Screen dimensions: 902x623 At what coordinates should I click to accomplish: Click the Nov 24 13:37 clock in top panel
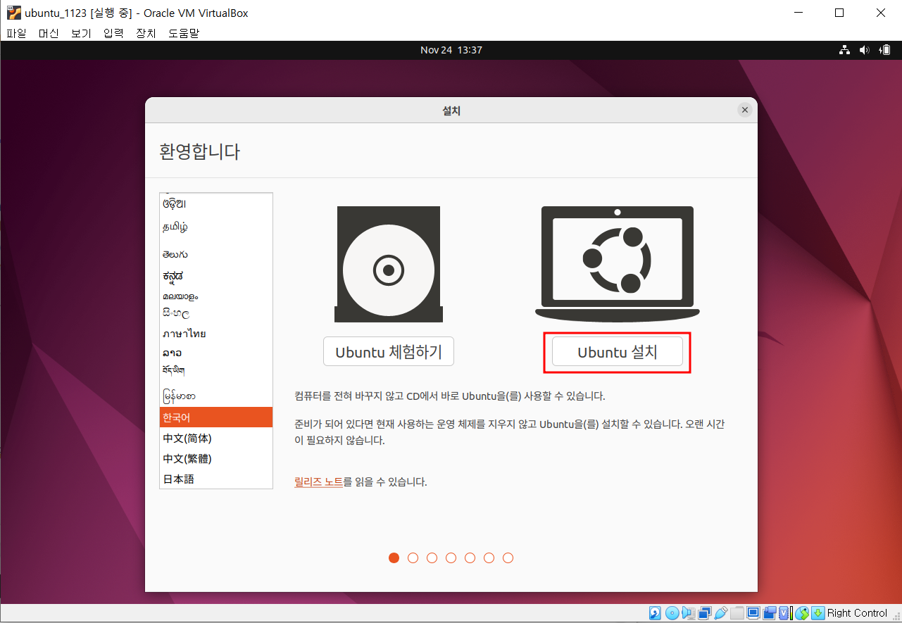(x=451, y=50)
